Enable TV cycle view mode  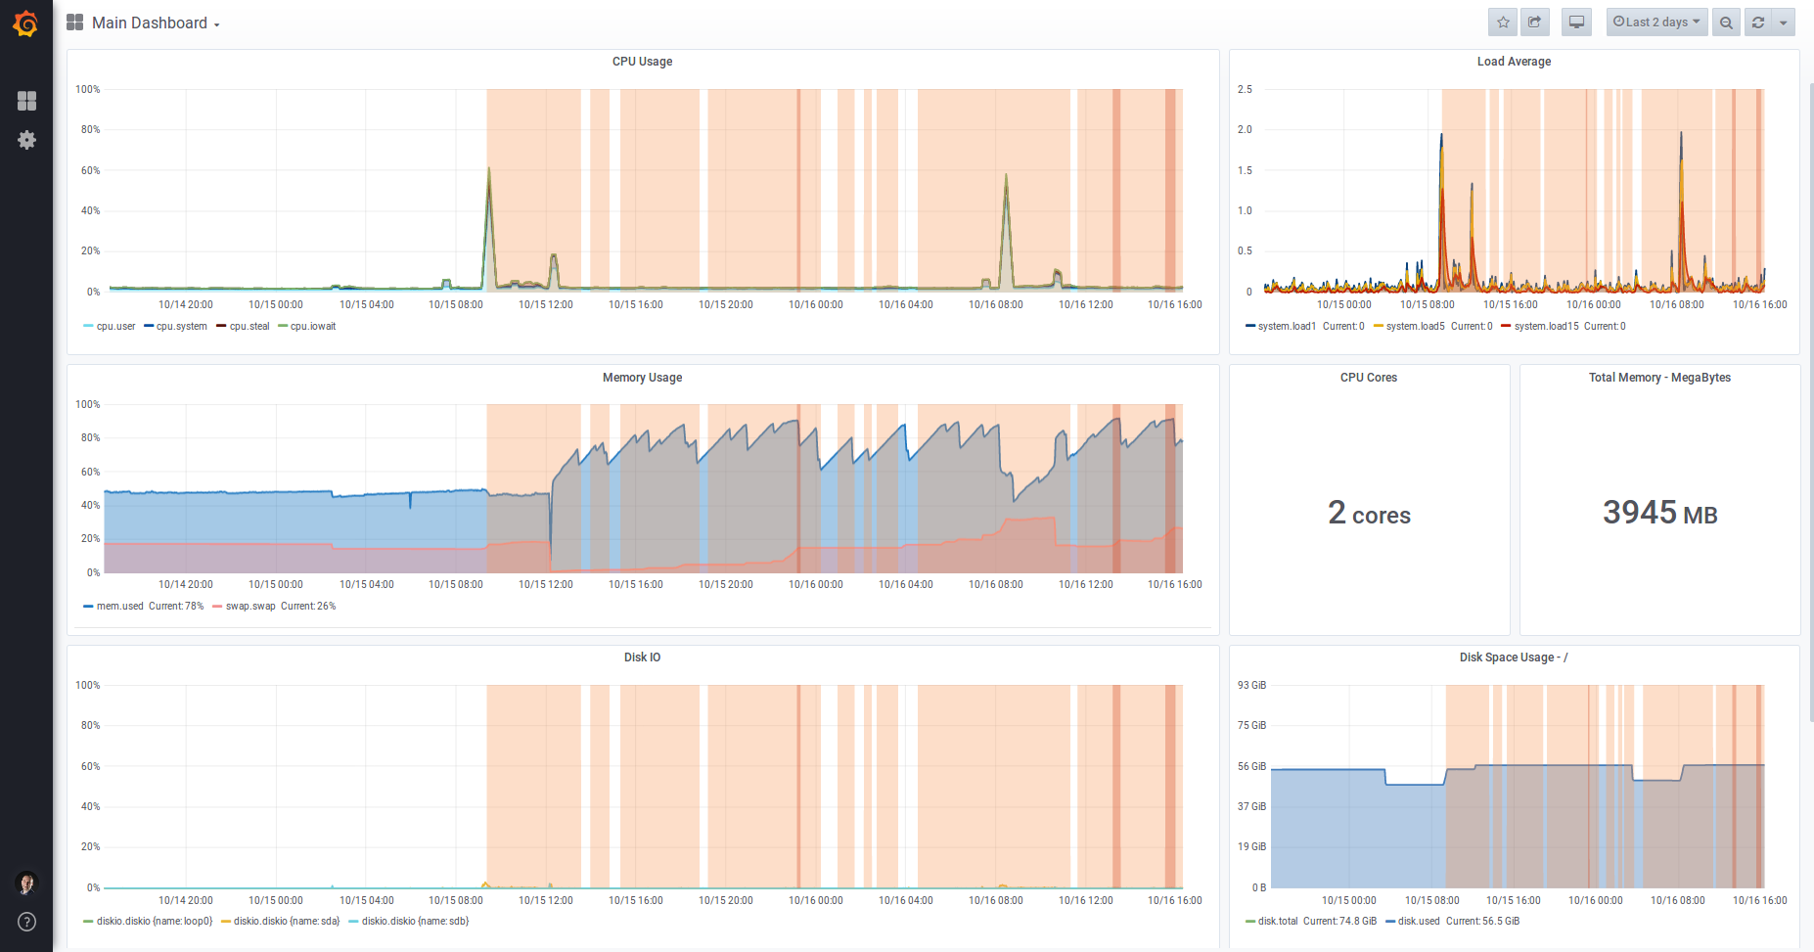1575,21
